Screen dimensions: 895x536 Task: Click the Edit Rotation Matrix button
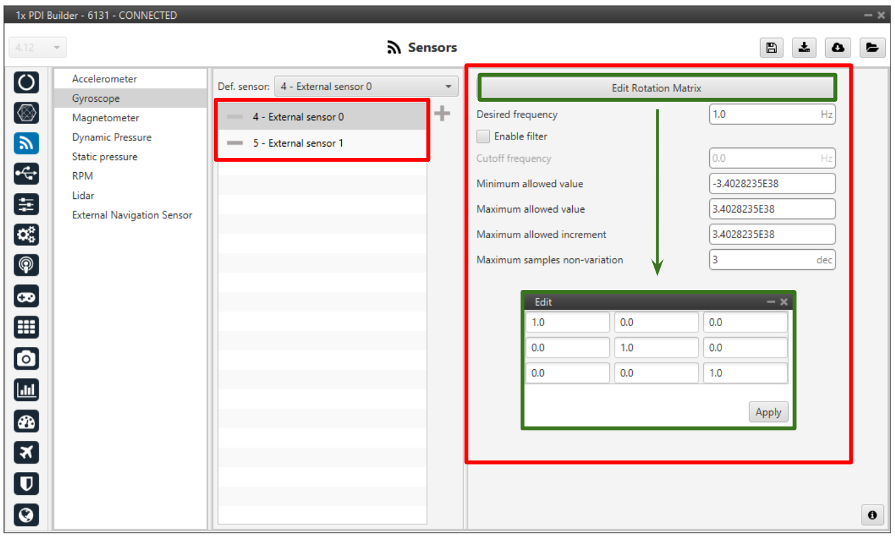[656, 88]
